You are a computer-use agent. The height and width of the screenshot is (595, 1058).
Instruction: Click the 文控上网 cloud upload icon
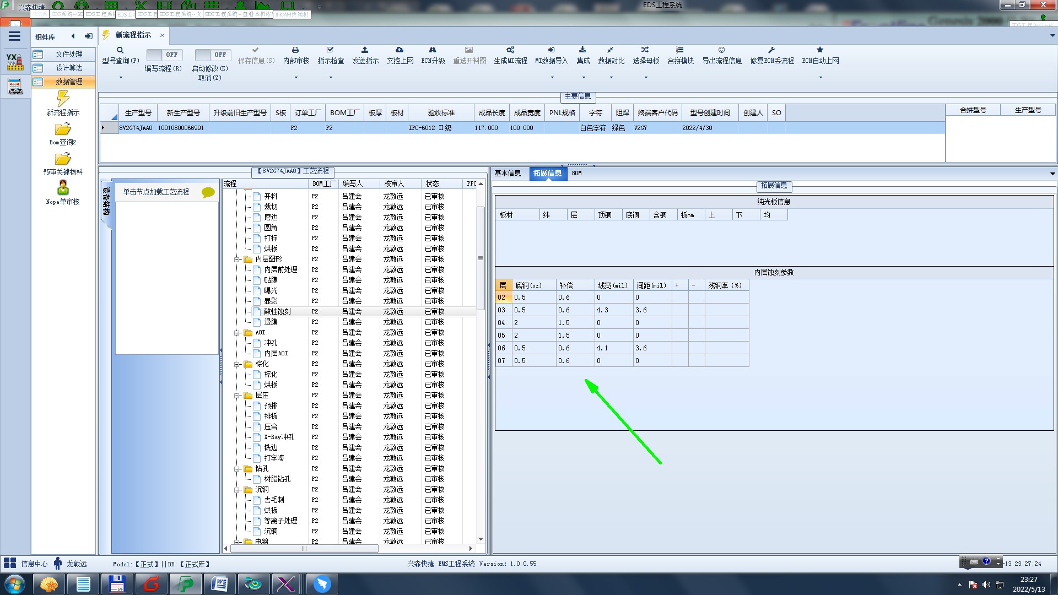point(400,50)
